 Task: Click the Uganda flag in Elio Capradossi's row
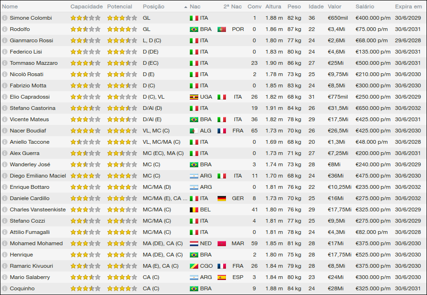pos(194,97)
